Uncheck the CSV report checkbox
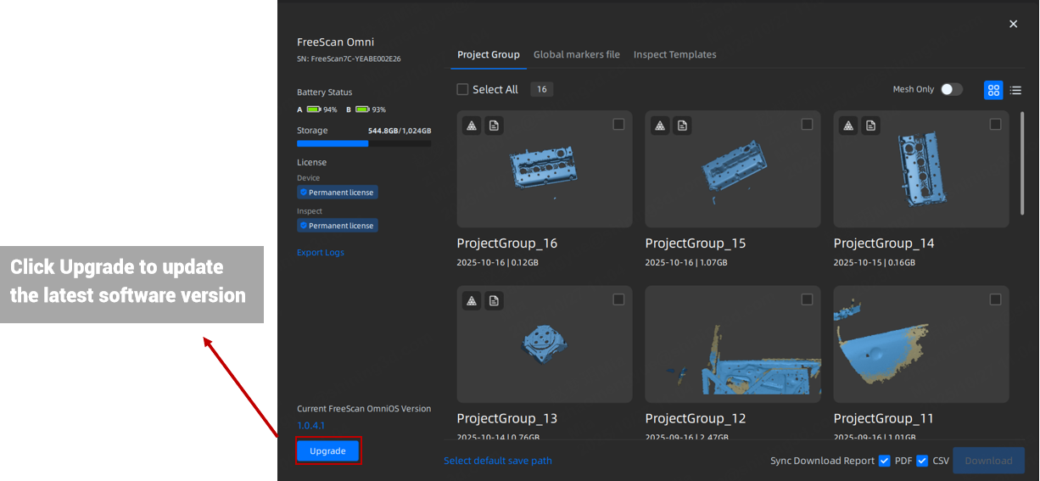Screen dimensions: 1040x481 [922, 461]
